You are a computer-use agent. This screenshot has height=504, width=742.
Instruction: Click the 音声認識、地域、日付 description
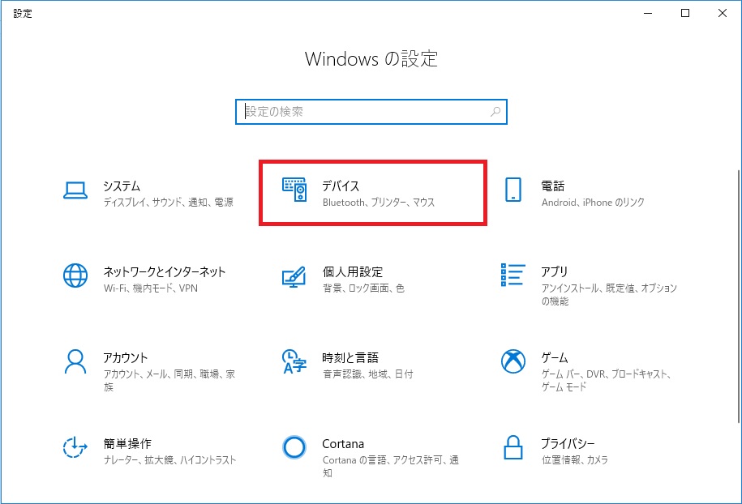click(367, 374)
